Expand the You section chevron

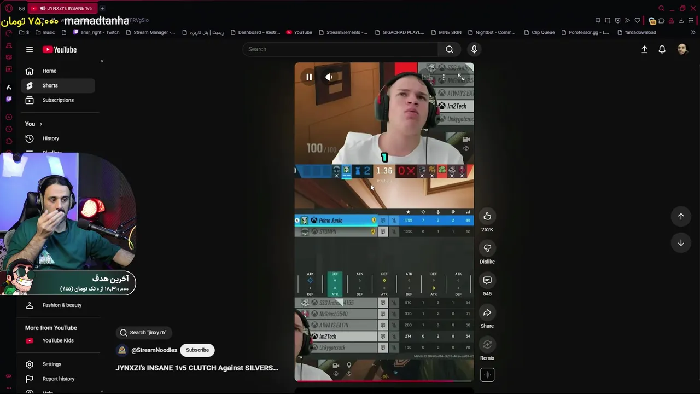(40, 124)
